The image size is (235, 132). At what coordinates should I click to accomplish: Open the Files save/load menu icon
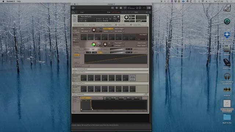[112, 8]
